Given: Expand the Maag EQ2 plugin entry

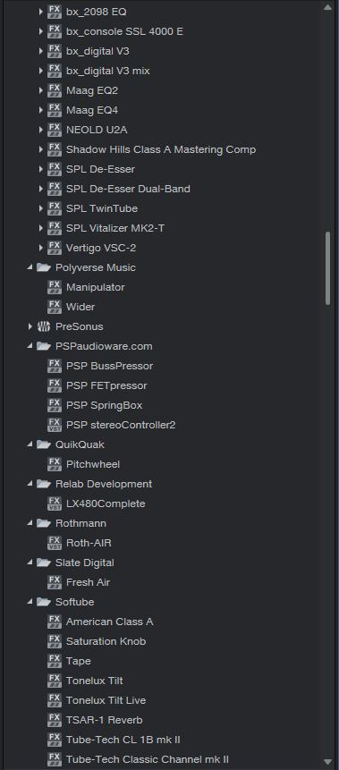Looking at the screenshot, I should tap(41, 90).
